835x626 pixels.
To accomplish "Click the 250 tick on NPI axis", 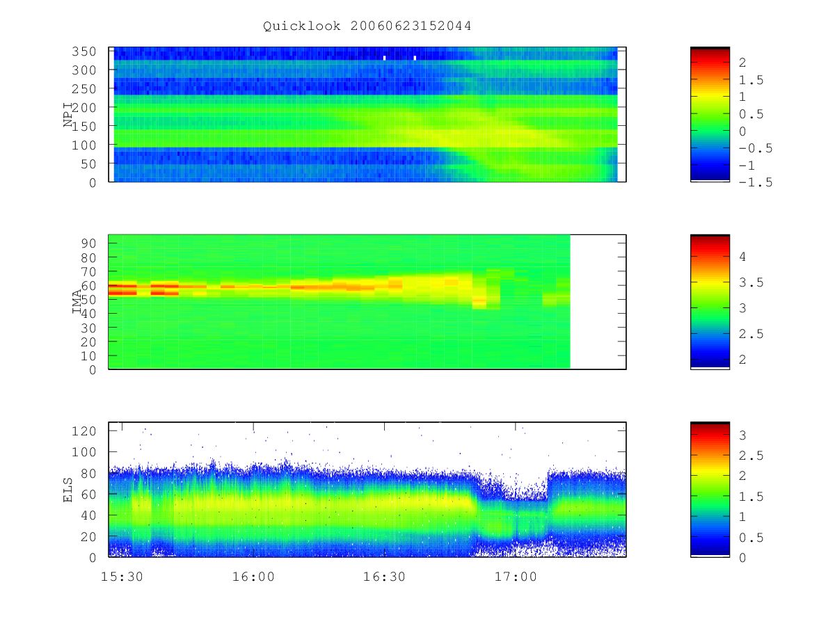I will [86, 89].
